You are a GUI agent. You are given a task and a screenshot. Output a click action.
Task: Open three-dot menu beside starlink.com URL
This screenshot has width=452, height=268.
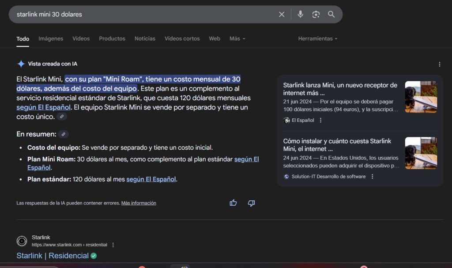113,245
